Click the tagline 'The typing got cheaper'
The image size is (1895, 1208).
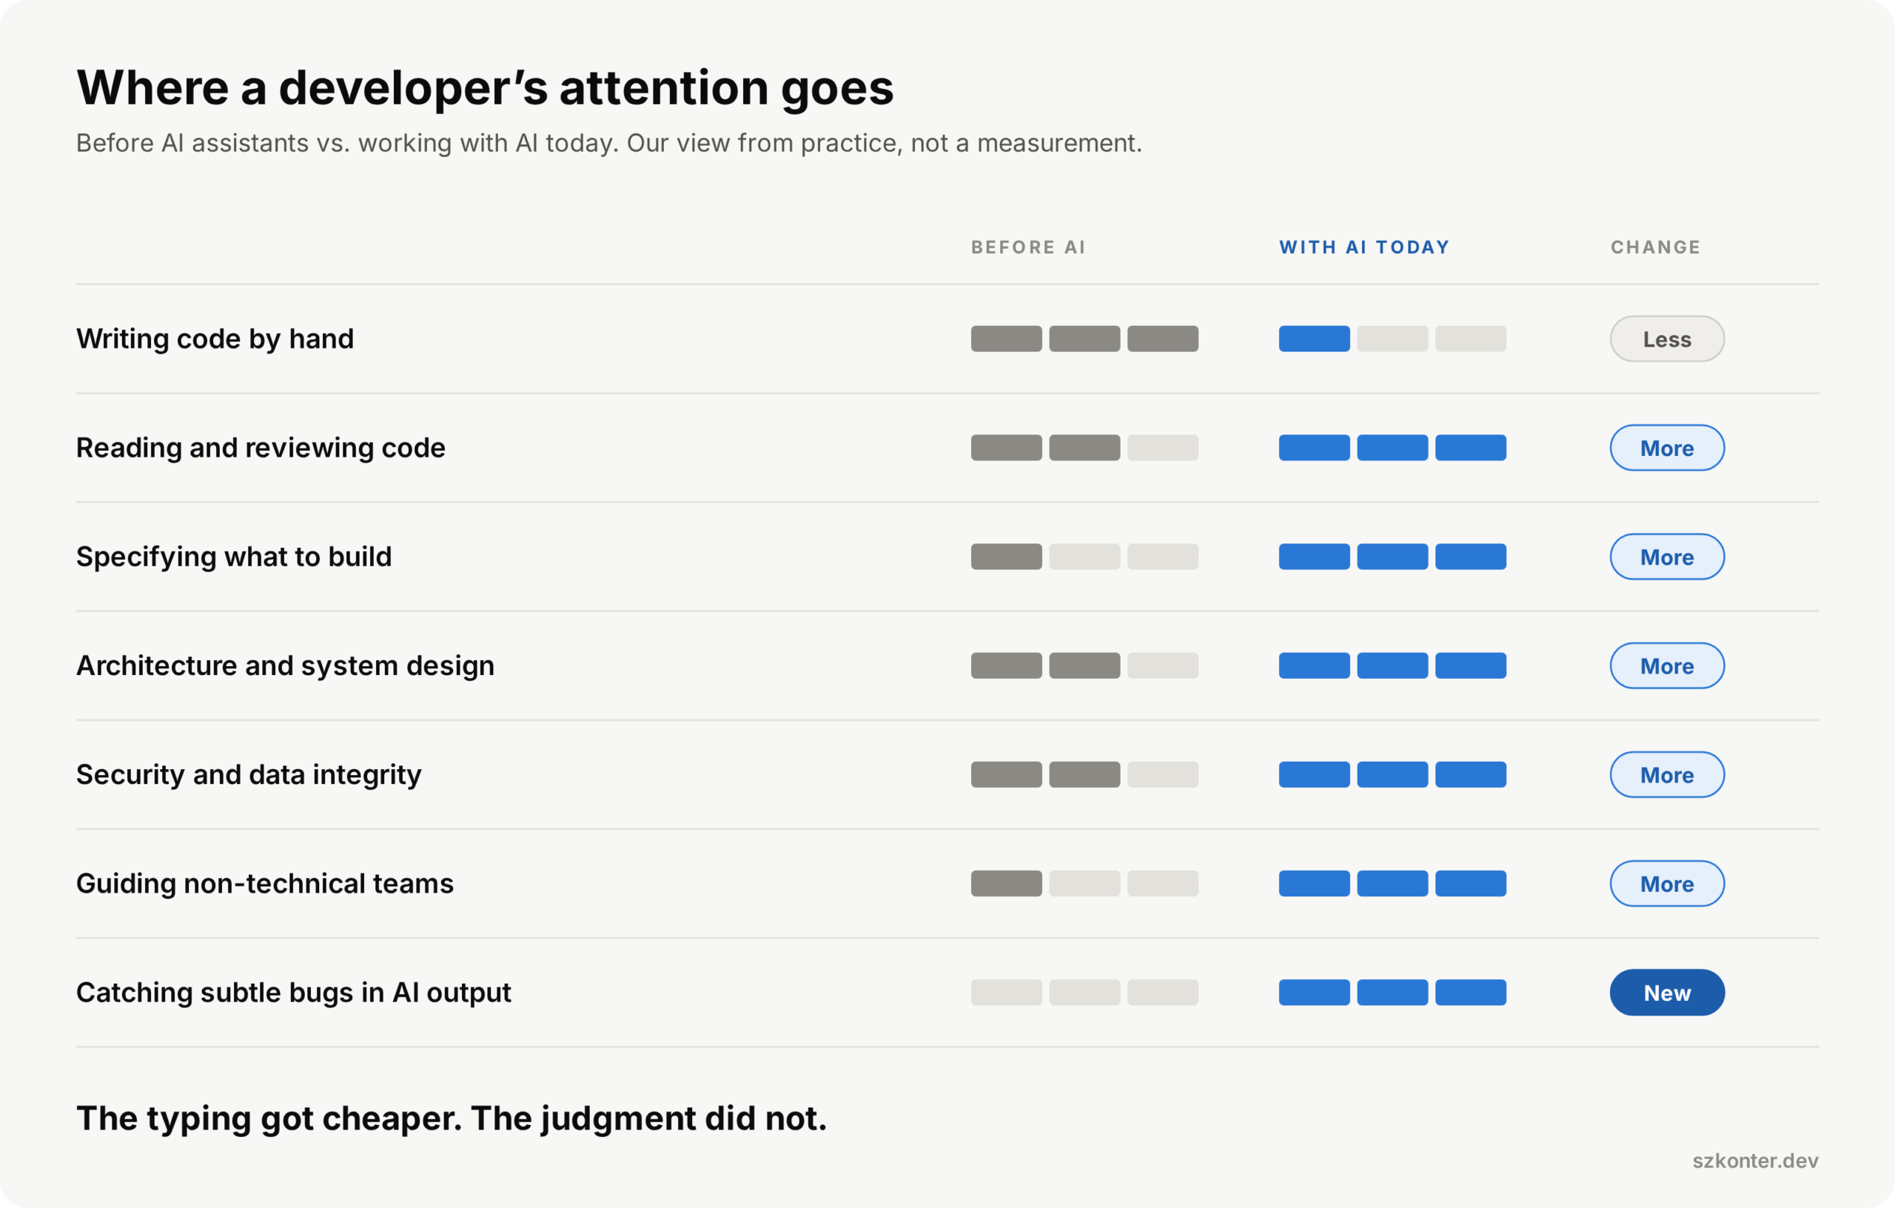pos(451,1118)
